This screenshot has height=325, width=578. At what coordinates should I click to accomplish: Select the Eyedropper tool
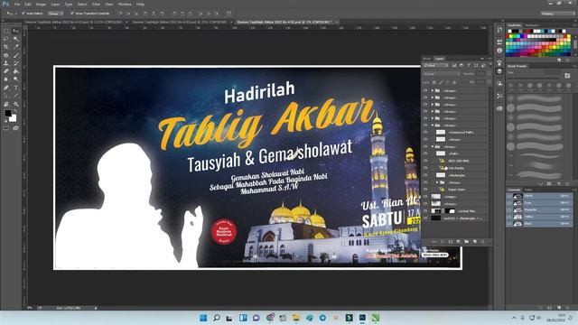pos(15,47)
